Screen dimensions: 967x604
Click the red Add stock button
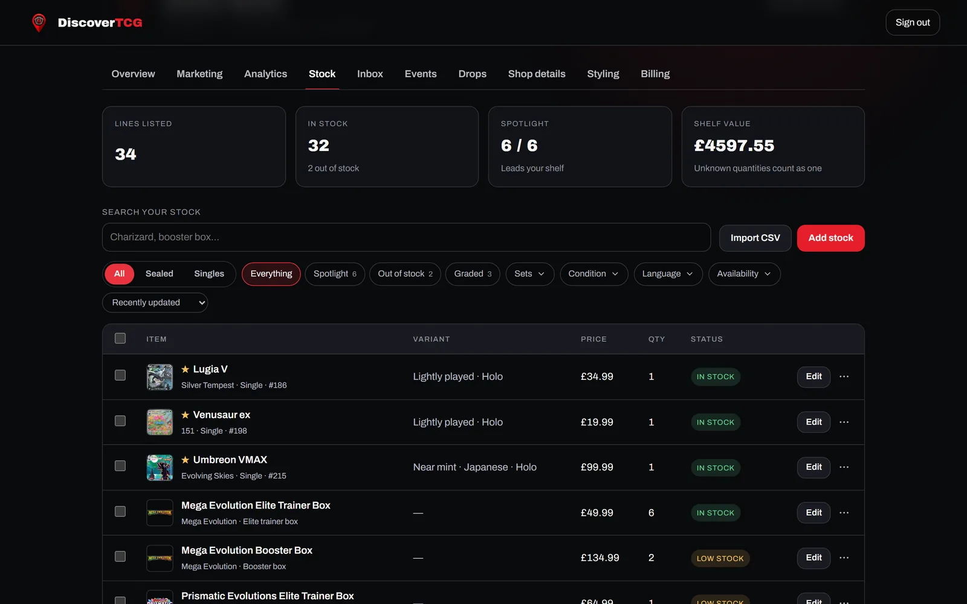pyautogui.click(x=830, y=238)
